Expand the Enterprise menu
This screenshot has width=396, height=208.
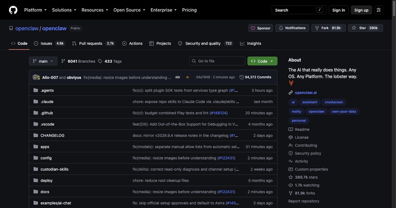point(164,10)
